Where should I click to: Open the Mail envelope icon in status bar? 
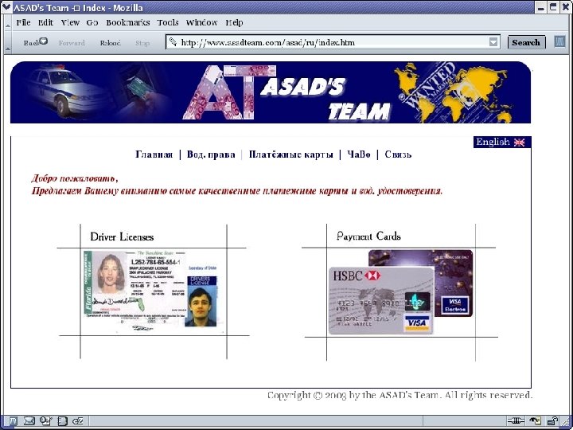pyautogui.click(x=29, y=421)
